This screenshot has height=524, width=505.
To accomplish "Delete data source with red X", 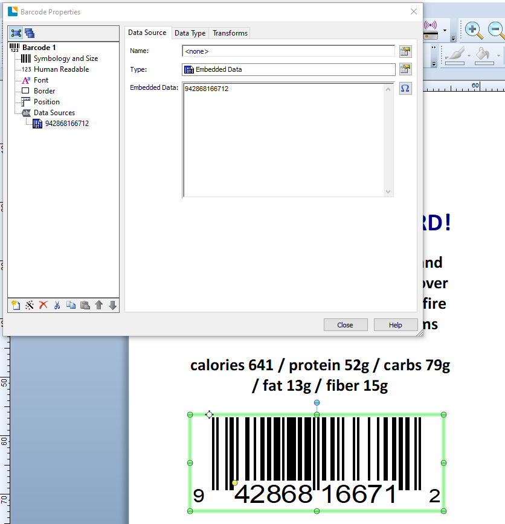I will pos(43,306).
